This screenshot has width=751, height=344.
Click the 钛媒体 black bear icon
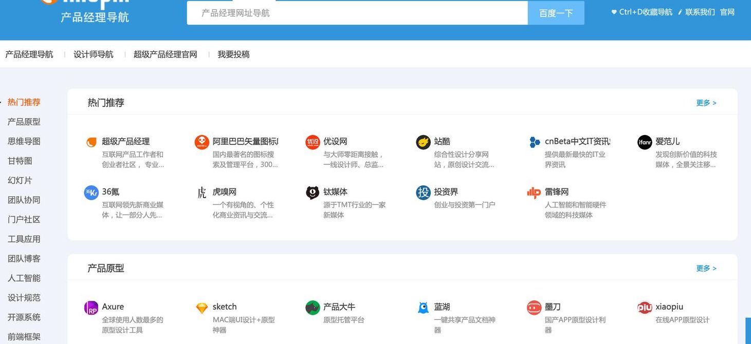tap(313, 193)
